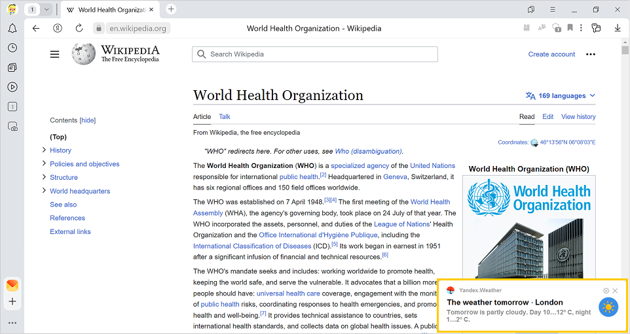The image size is (630, 334).
Task: Bookmark this page with ribbon icon
Action: click(570, 28)
